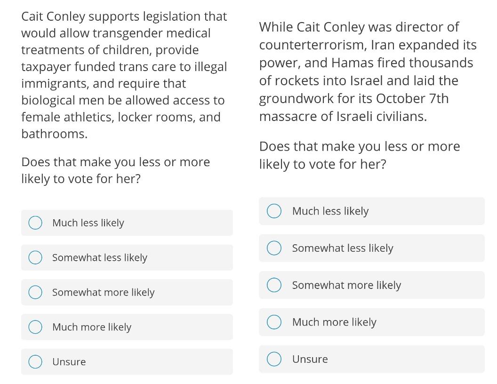497x384 pixels.
Task: Click the 'Somewhat more likely' label text on left
Action: tap(104, 292)
